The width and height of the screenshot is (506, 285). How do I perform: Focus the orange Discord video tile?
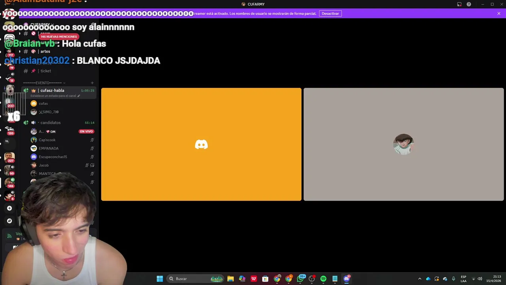coord(201,144)
